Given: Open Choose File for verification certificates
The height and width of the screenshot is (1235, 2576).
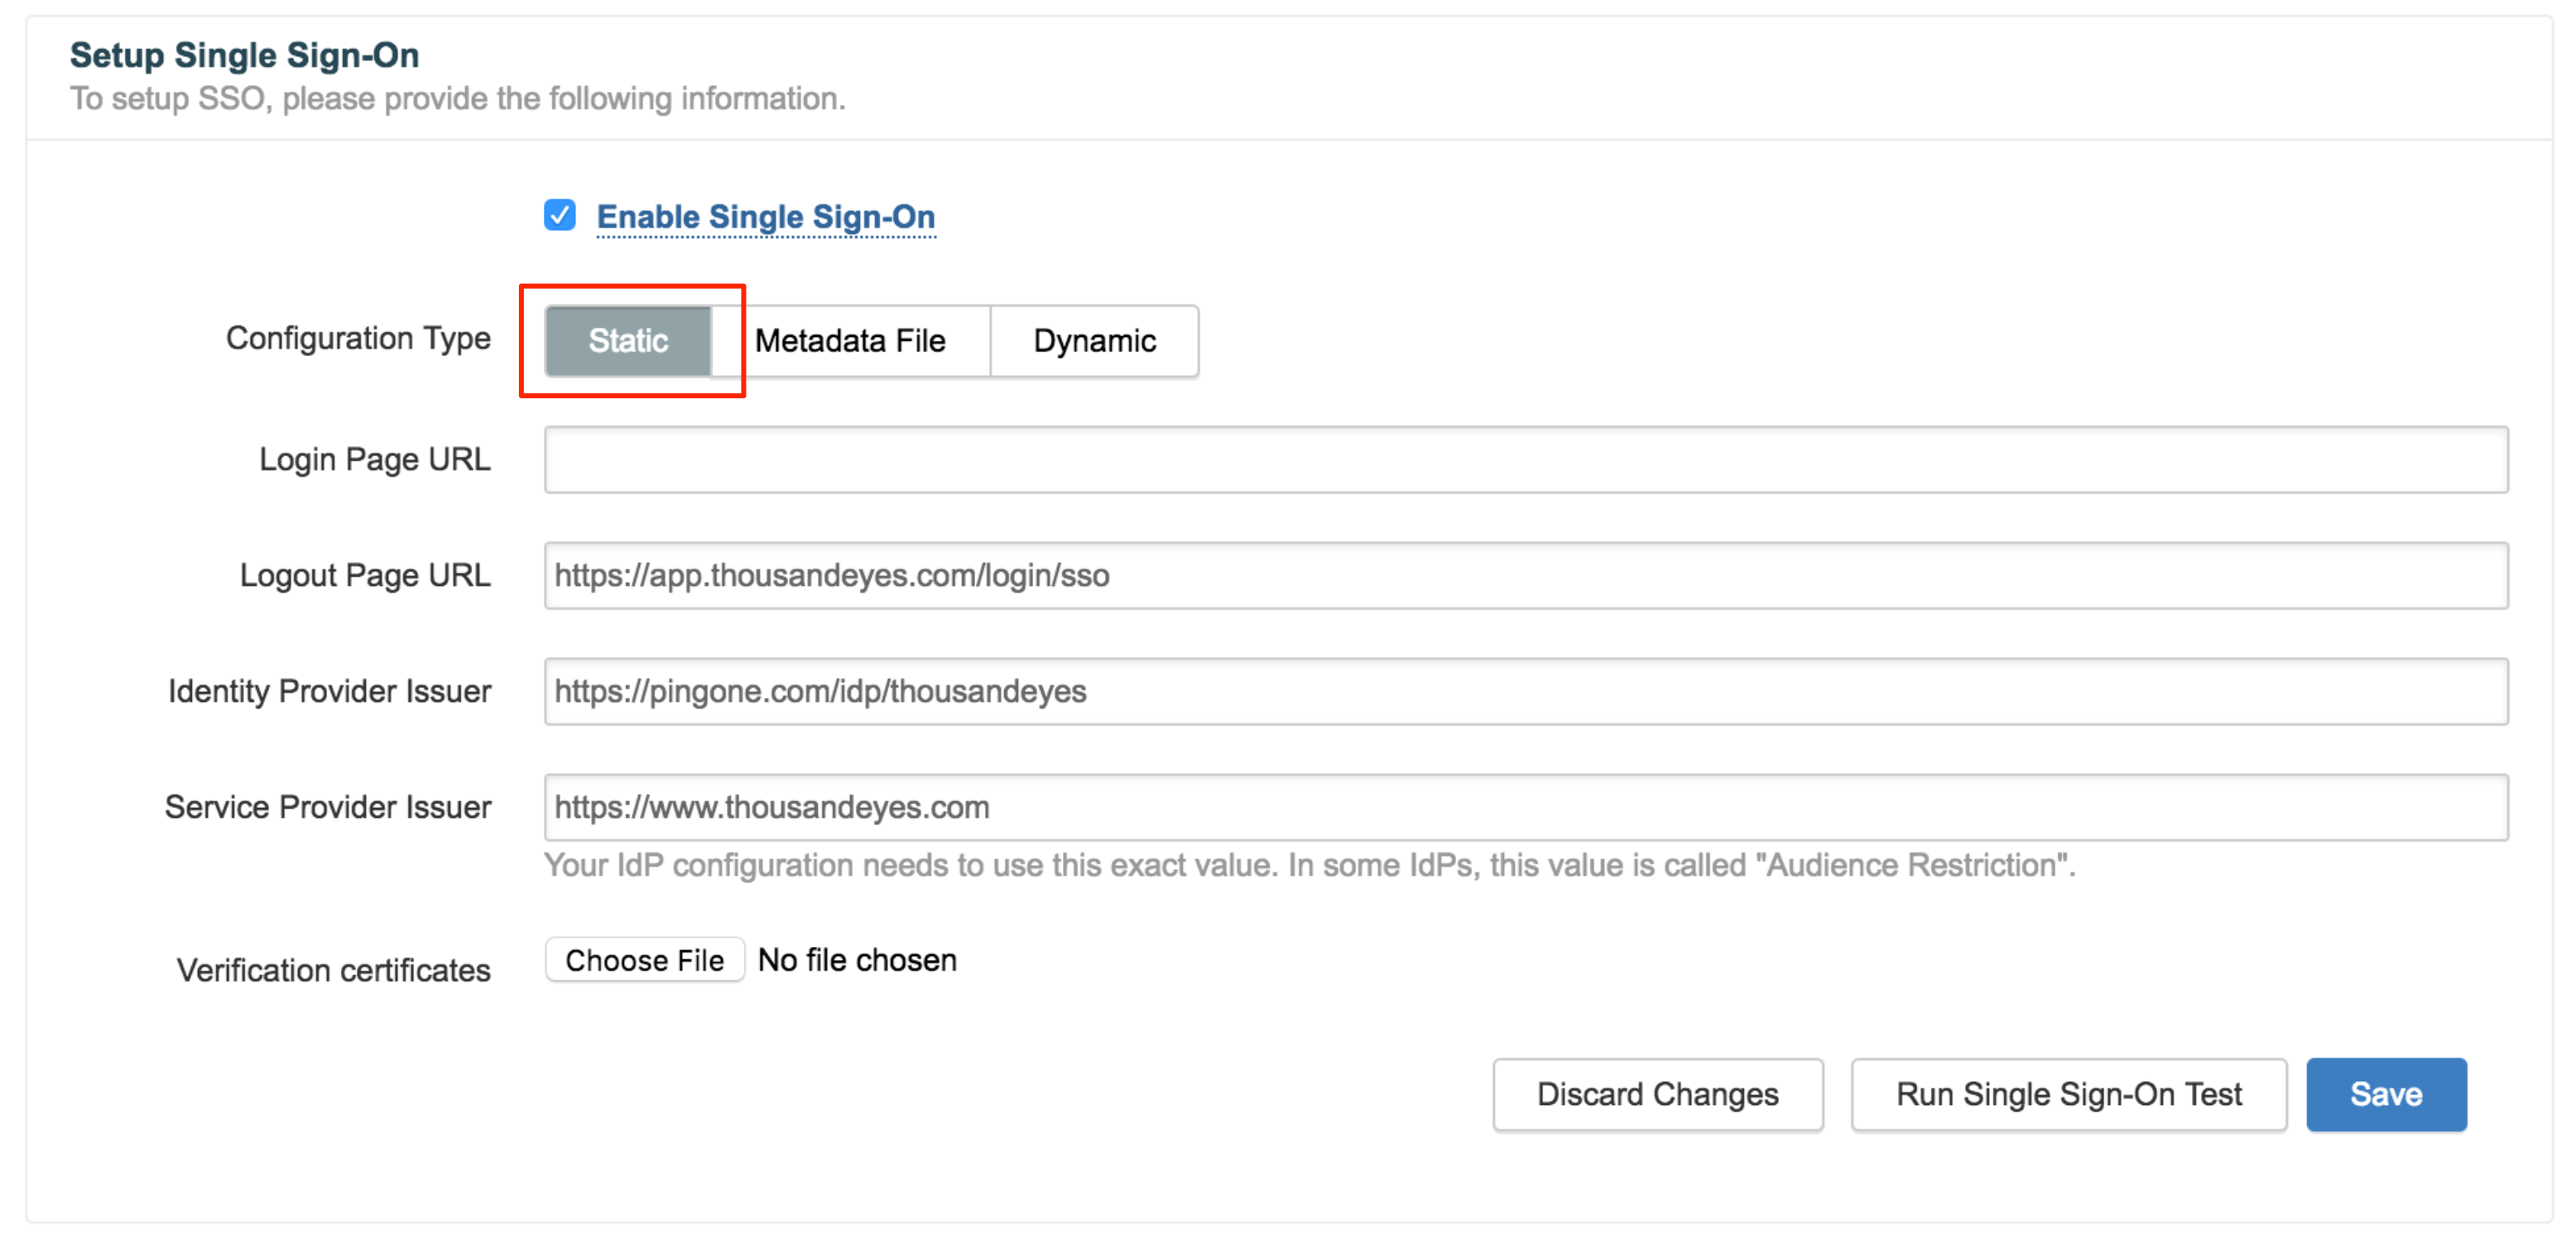Looking at the screenshot, I should pos(645,960).
